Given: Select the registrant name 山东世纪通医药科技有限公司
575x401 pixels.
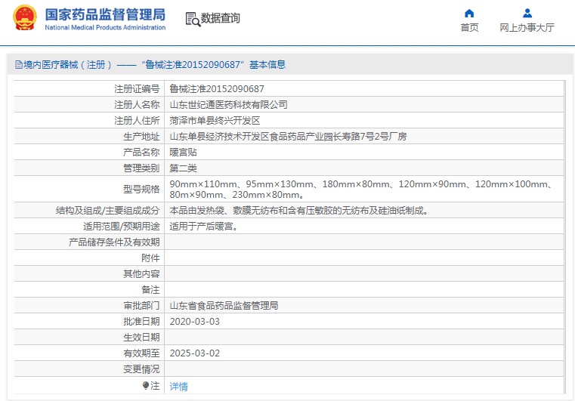Looking at the screenshot, I should pos(227,104).
